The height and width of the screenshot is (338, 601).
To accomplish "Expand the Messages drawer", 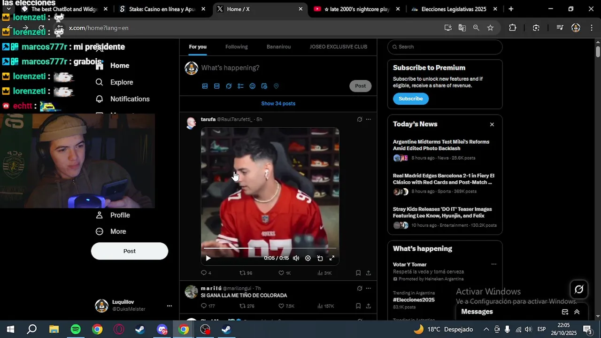I will click(x=577, y=312).
